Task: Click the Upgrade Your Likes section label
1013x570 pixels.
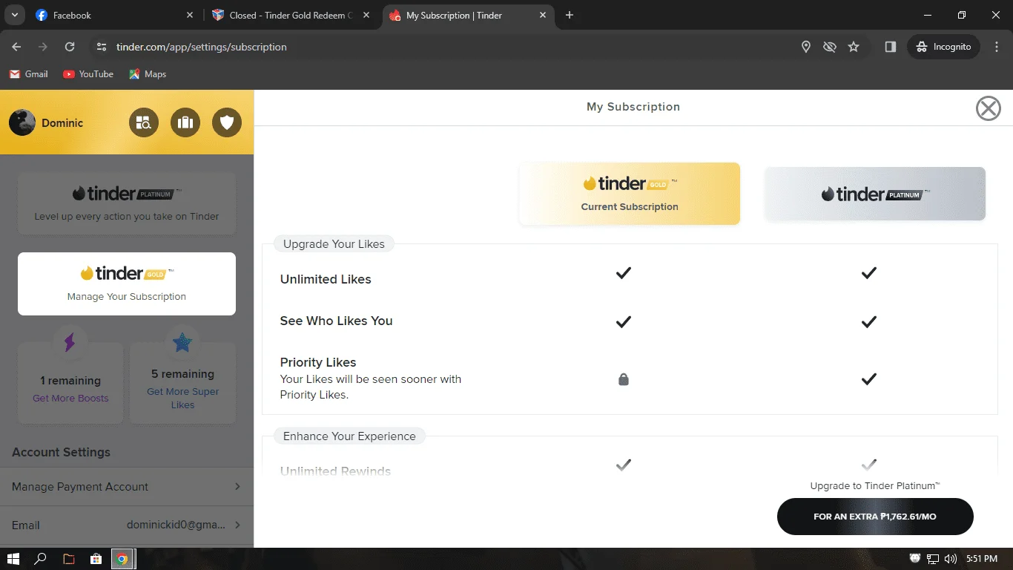Action: click(334, 244)
